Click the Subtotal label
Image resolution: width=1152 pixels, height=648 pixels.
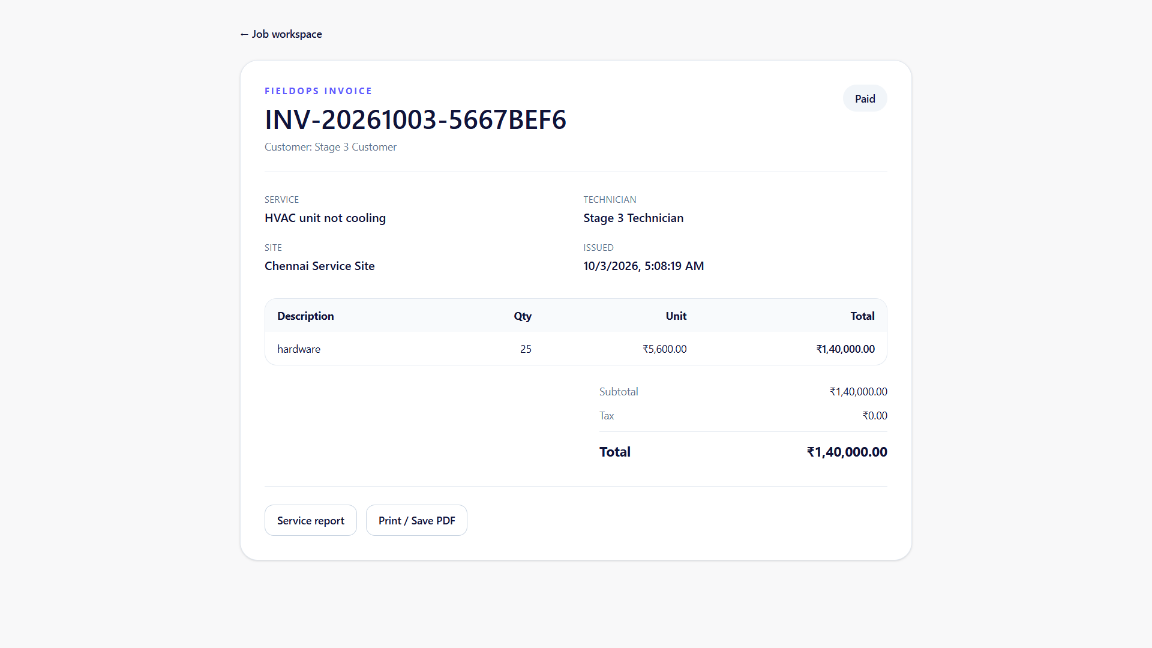[x=619, y=392]
